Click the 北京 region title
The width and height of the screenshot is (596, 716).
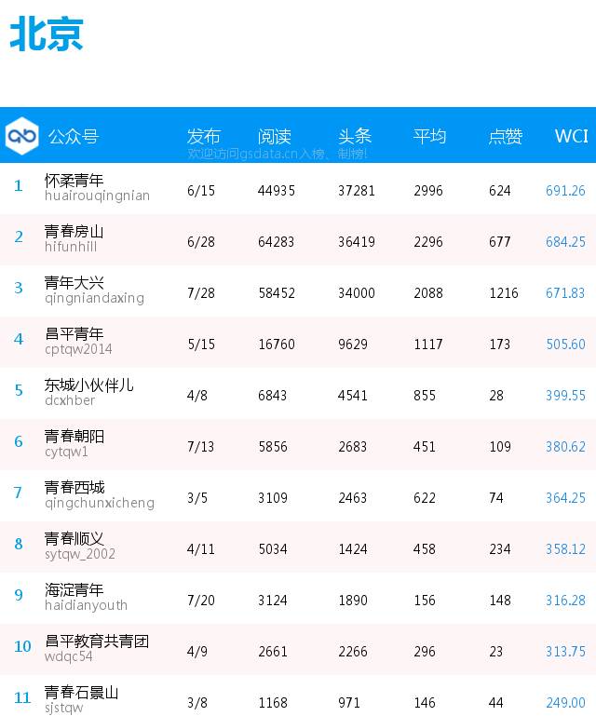pyautogui.click(x=47, y=34)
